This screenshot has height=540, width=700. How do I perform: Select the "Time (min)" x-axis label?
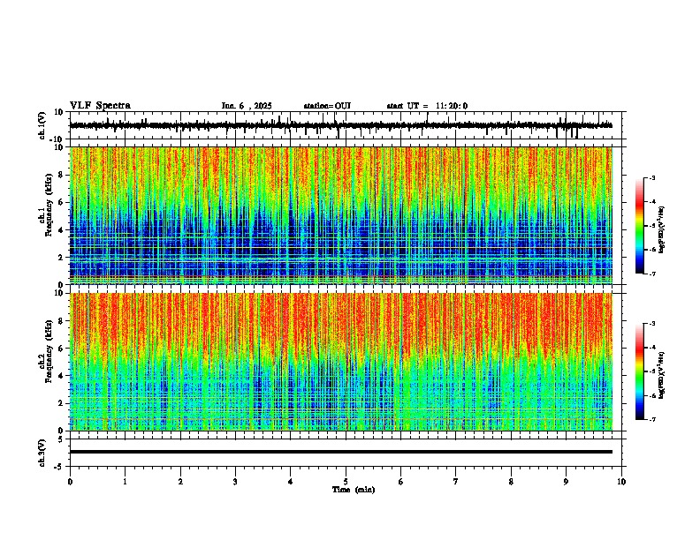(x=354, y=490)
